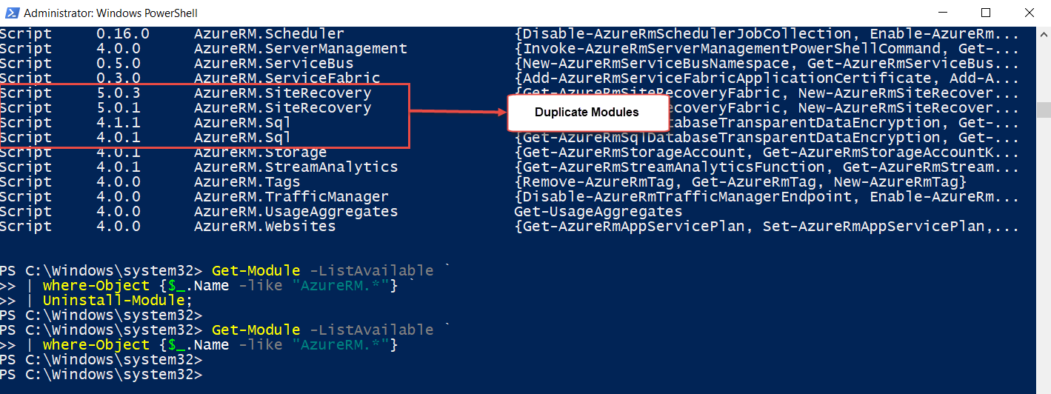Viewport: 1051px width, 394px height.
Task: Click the vertical scrollbar thumb
Action: coord(1043,110)
